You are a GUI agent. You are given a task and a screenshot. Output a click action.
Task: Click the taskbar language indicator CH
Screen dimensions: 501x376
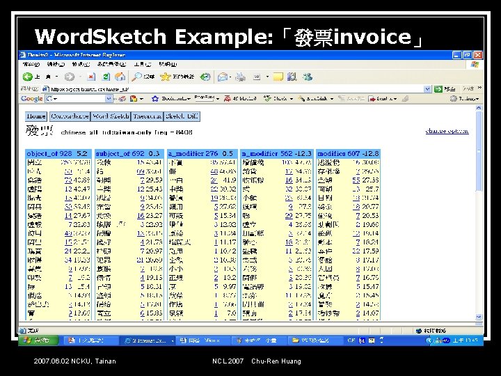351,340
